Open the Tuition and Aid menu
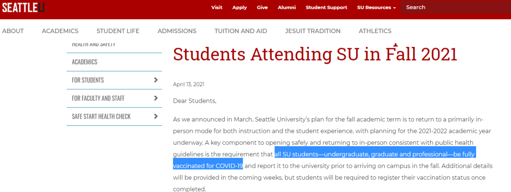This screenshot has width=511, height=192. coord(241,31)
